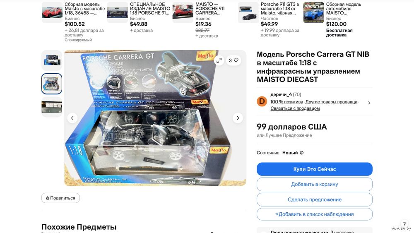Click Добавить в корзину button
Image resolution: width=414 pixels, height=233 pixels.
click(x=315, y=184)
